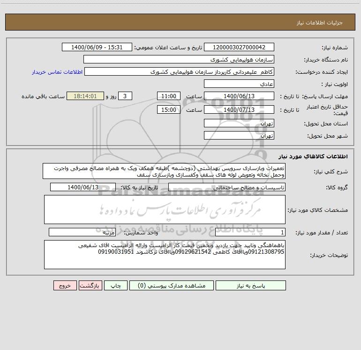361x350 pixels.
Task: Click the quantity field containing 1
Action: (250, 232)
